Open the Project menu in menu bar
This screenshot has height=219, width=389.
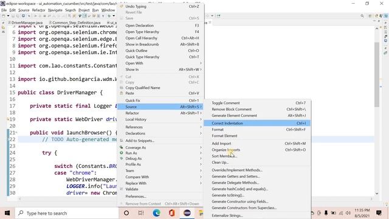(84, 10)
